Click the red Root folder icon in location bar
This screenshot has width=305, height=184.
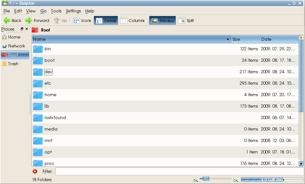pos(35,30)
